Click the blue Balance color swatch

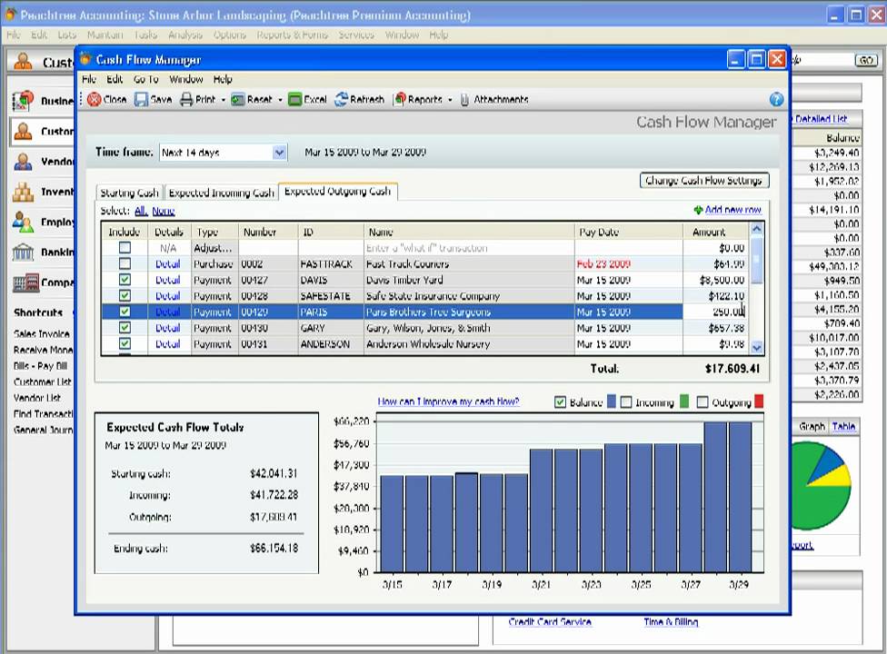click(x=611, y=401)
